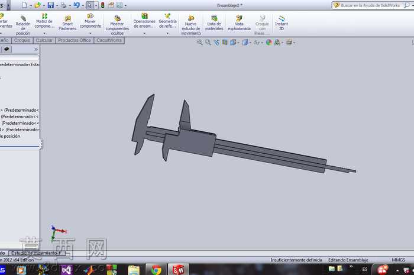Open dropdown arrow next to Save icon

click(x=57, y=5)
